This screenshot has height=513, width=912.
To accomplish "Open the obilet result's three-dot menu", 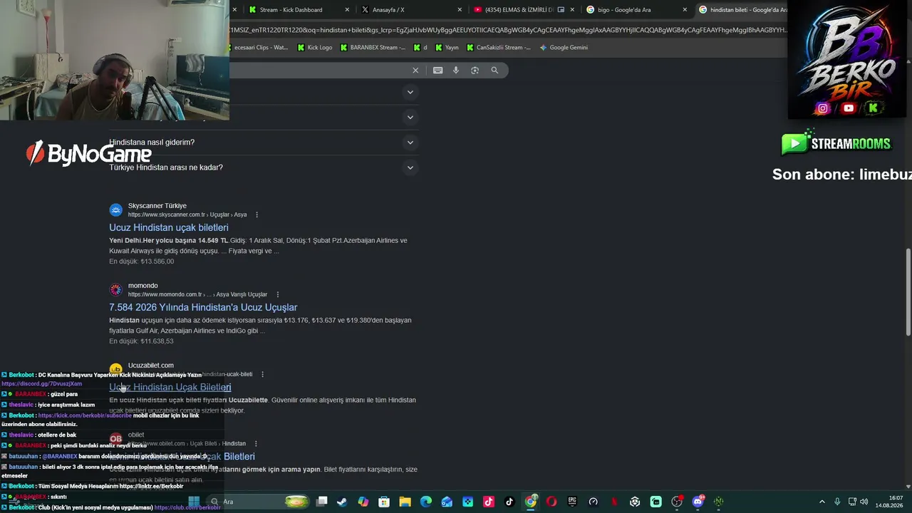I will 256,443.
